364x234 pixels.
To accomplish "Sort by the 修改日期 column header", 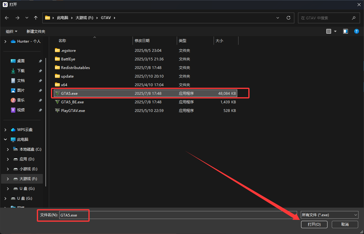I will 142,40.
